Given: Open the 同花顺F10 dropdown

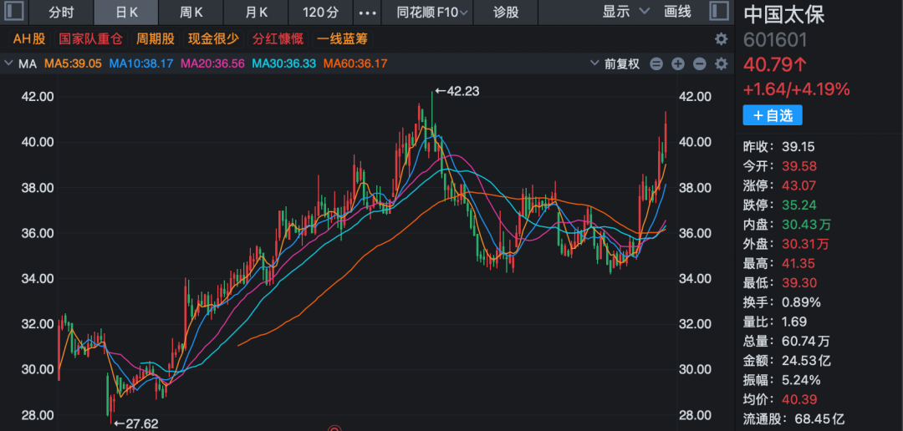Looking at the screenshot, I should pos(427,13).
